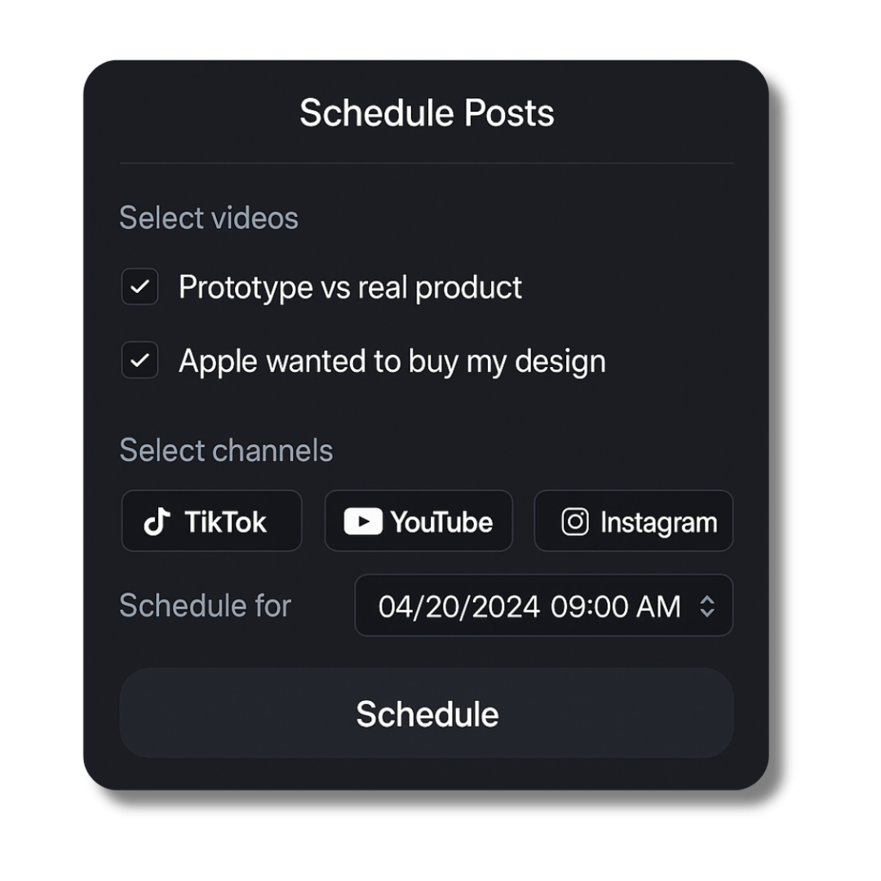Open the date-time picker chevrons
The width and height of the screenshot is (881, 881).
707,606
